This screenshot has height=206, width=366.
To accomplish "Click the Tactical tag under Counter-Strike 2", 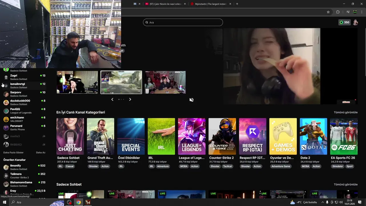I will pos(228,166).
